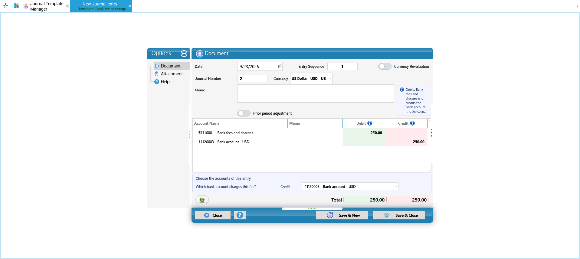Click the Credit column info icon
This screenshot has width=580, height=259.
pyautogui.click(x=412, y=123)
